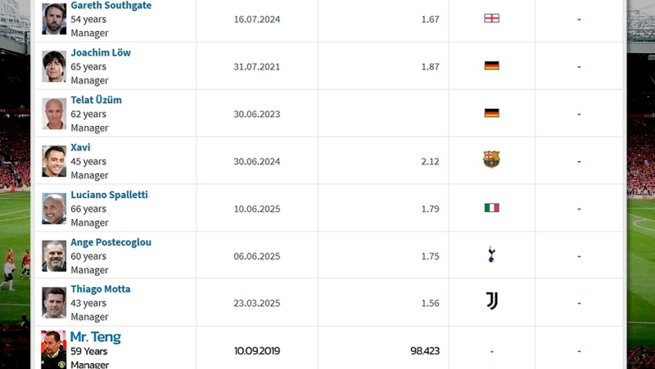Image resolution: width=655 pixels, height=369 pixels.
Task: Click the Italy flag for Luciano Spalletti
Action: [x=492, y=208]
